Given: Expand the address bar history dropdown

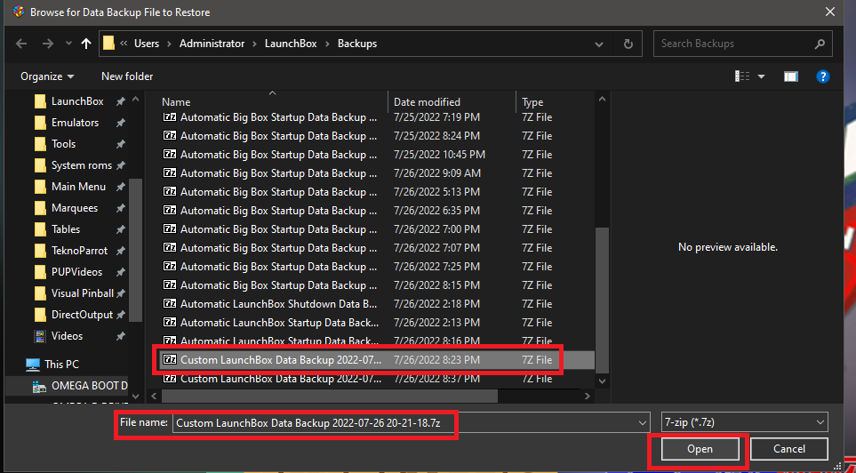Looking at the screenshot, I should [599, 44].
